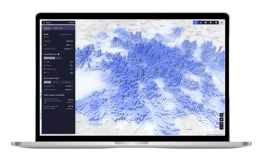Expand the neighbourhoods dropdown next to Berlin

[66, 34]
